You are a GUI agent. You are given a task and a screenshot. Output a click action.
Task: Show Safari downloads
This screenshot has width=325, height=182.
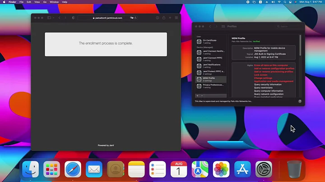[x=158, y=18]
